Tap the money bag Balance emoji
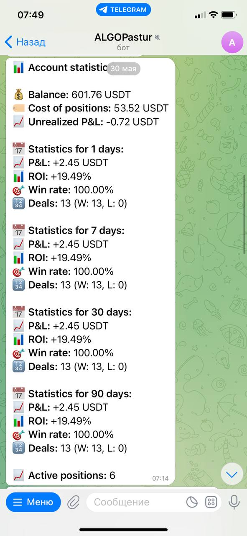The image size is (247, 536). click(18, 95)
